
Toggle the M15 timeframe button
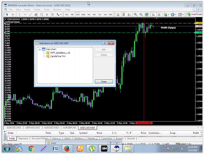[78, 15]
